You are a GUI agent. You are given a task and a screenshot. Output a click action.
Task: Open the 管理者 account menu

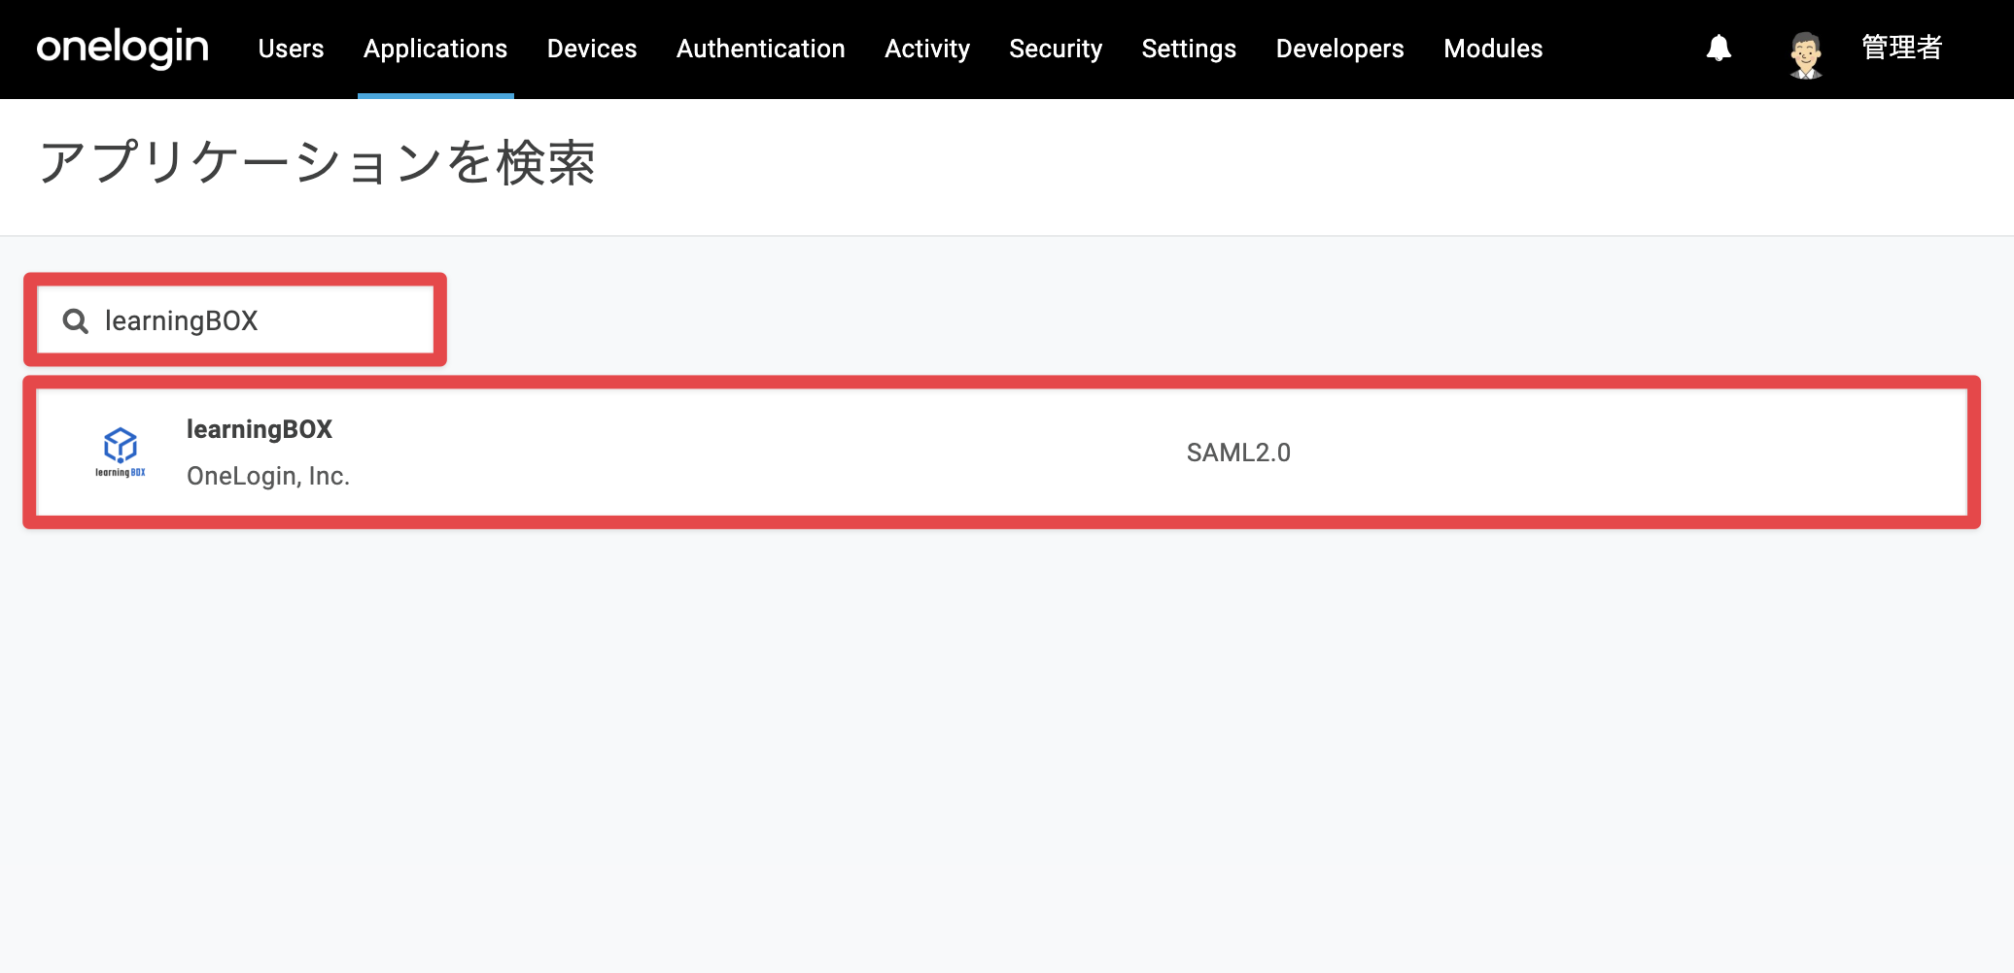point(1901,48)
